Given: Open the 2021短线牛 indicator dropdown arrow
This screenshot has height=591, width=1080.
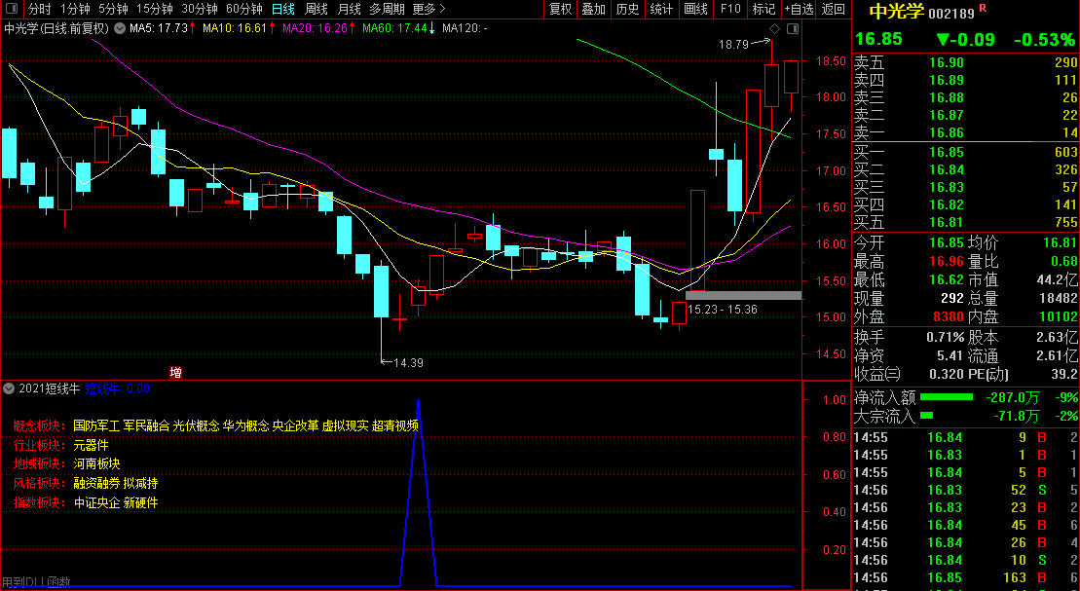Looking at the screenshot, I should point(9,388).
